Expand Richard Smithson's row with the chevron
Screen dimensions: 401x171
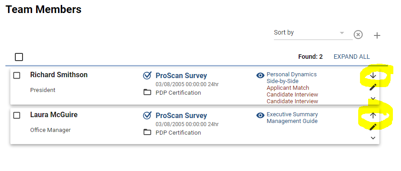click(373, 98)
